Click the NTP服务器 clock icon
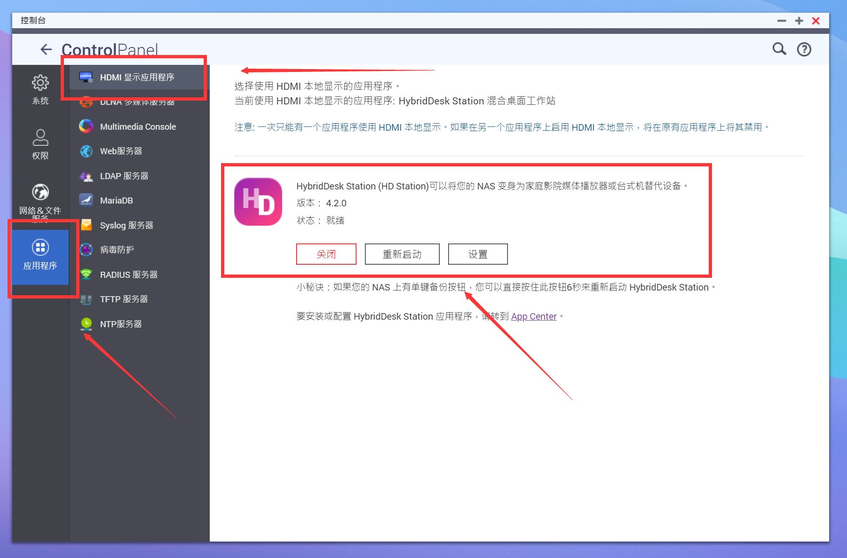The height and width of the screenshot is (558, 847). click(x=86, y=324)
